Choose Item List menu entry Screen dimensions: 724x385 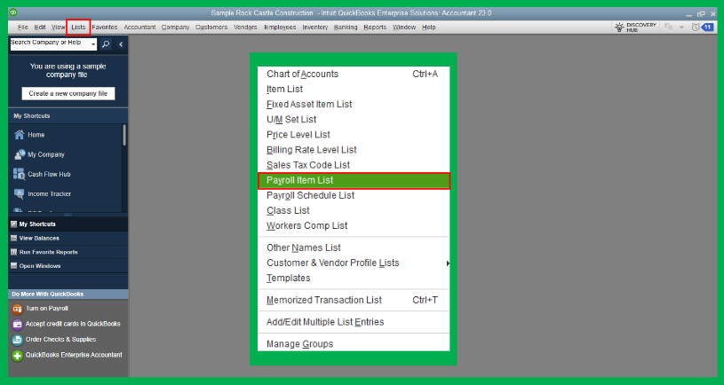[x=354, y=89]
